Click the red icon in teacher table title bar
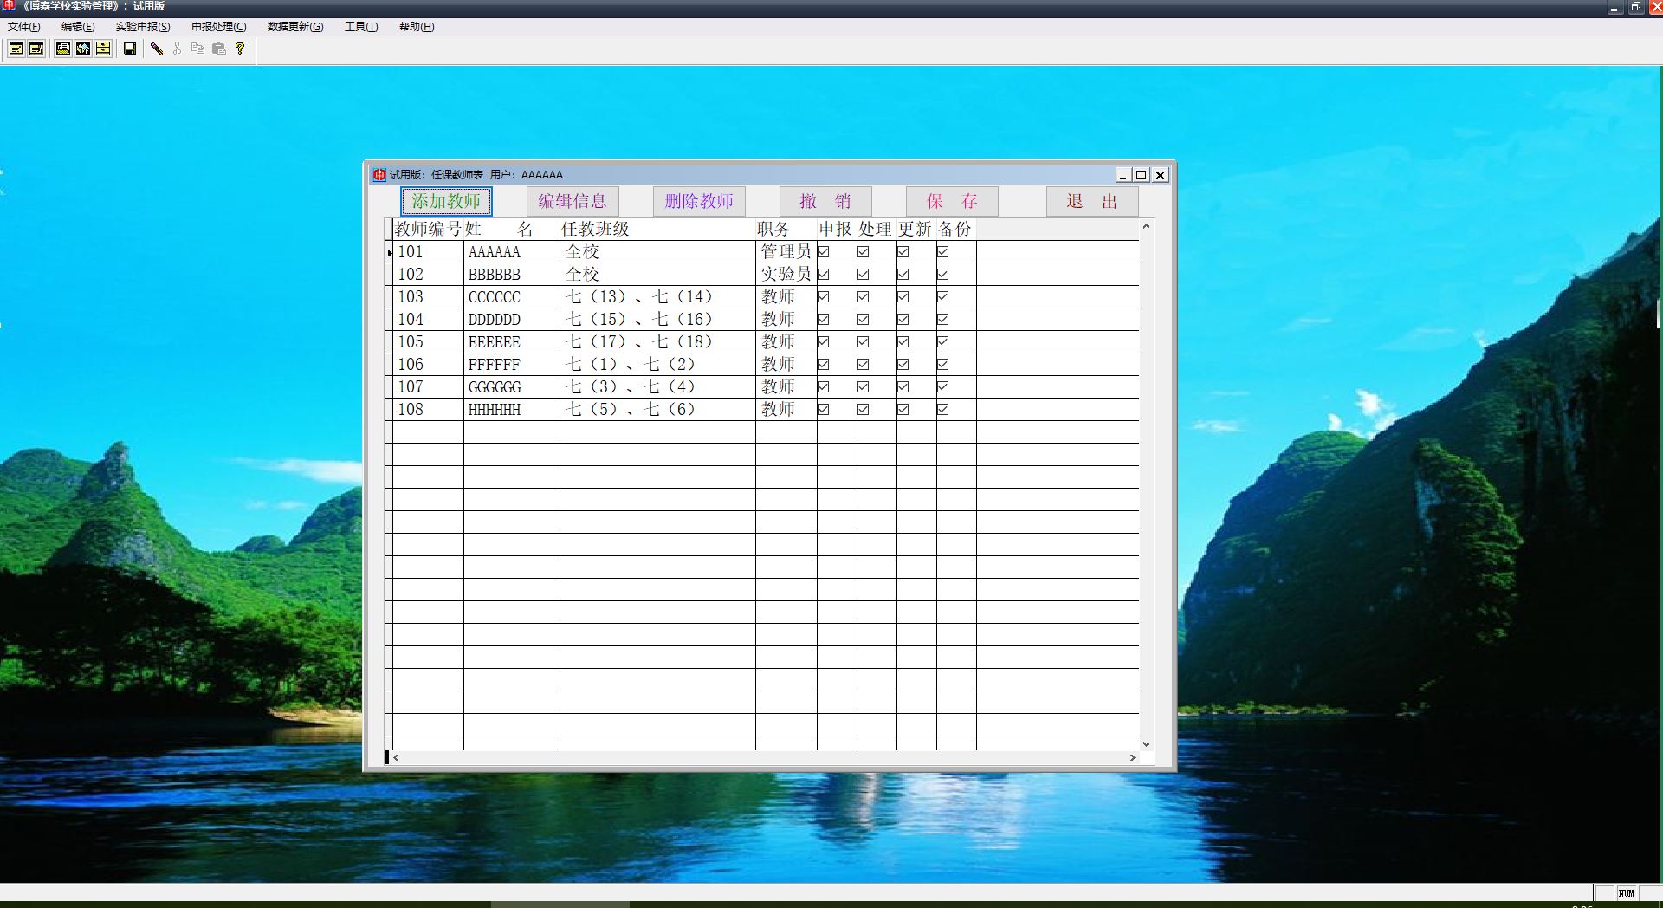1663x908 pixels. click(379, 175)
